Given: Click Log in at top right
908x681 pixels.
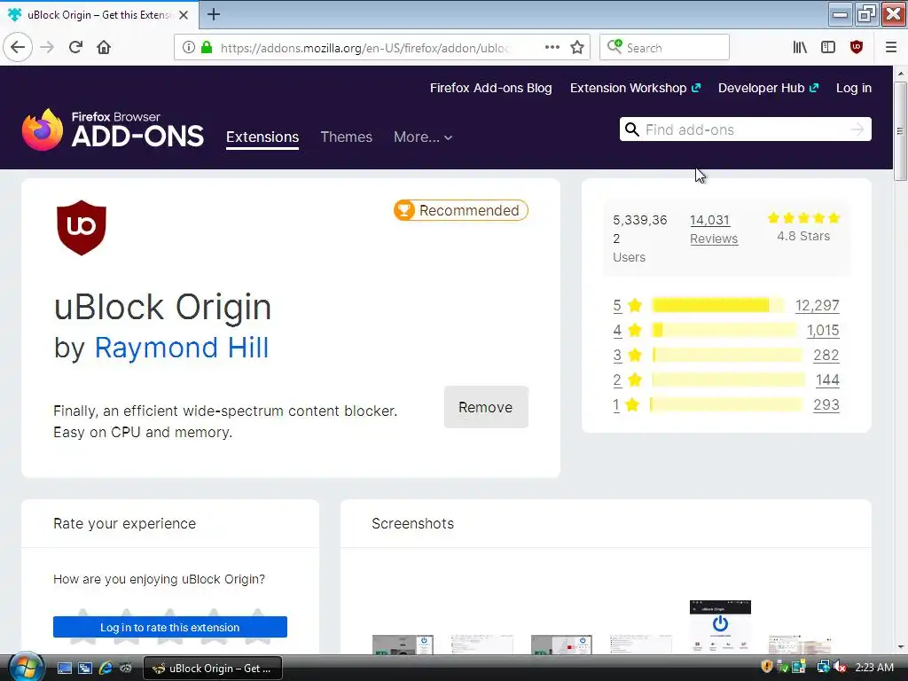Looking at the screenshot, I should click(854, 88).
